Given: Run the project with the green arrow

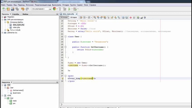Looking at the screenshot, I should pos(69,9).
